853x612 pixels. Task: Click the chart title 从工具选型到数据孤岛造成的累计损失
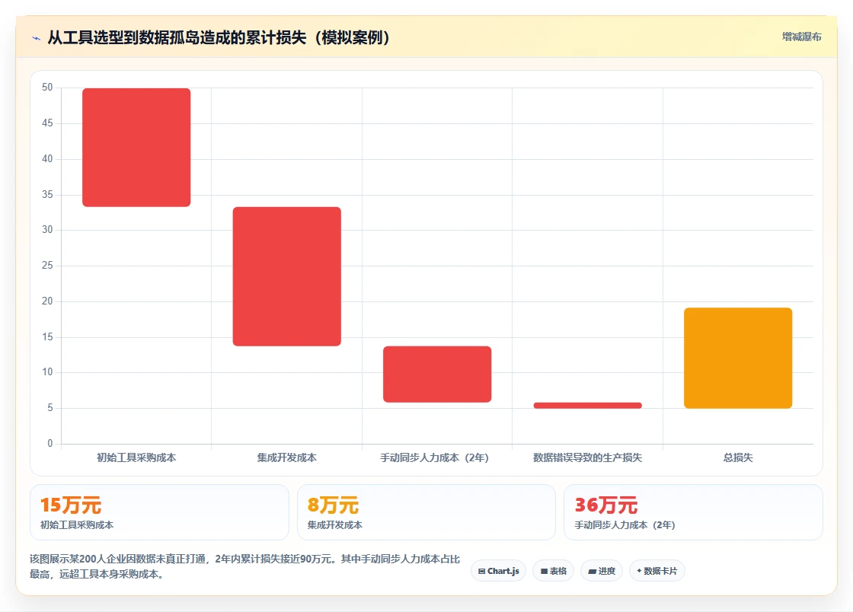pos(219,37)
